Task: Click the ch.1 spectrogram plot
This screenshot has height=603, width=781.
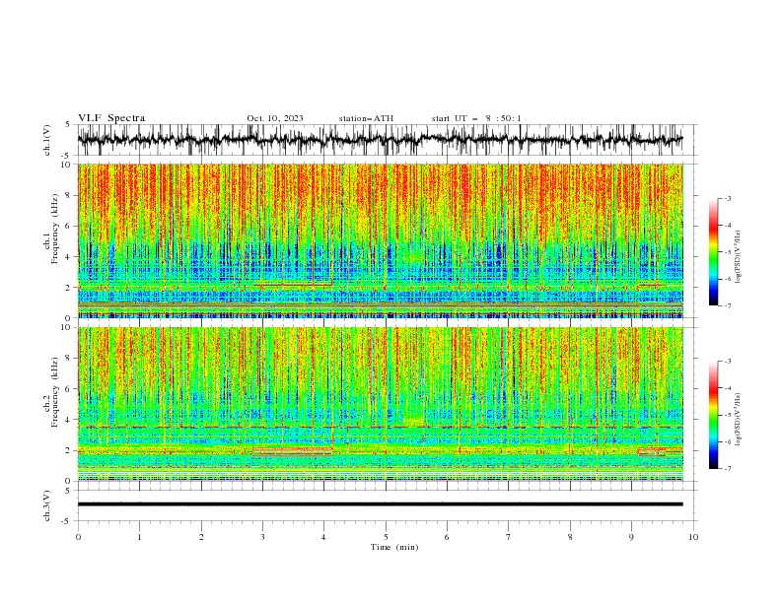Action: [x=381, y=240]
